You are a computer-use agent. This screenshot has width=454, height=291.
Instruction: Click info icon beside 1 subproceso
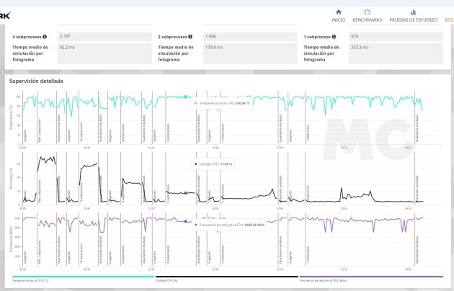[x=334, y=37]
